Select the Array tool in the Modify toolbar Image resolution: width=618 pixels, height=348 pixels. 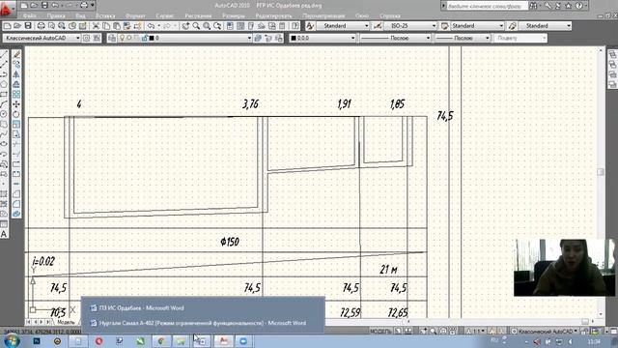pyautogui.click(x=16, y=95)
